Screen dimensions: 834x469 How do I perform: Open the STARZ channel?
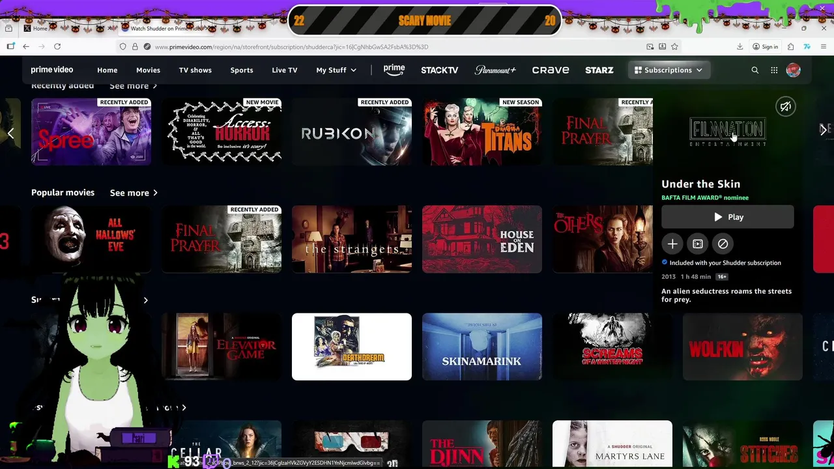[599, 70]
